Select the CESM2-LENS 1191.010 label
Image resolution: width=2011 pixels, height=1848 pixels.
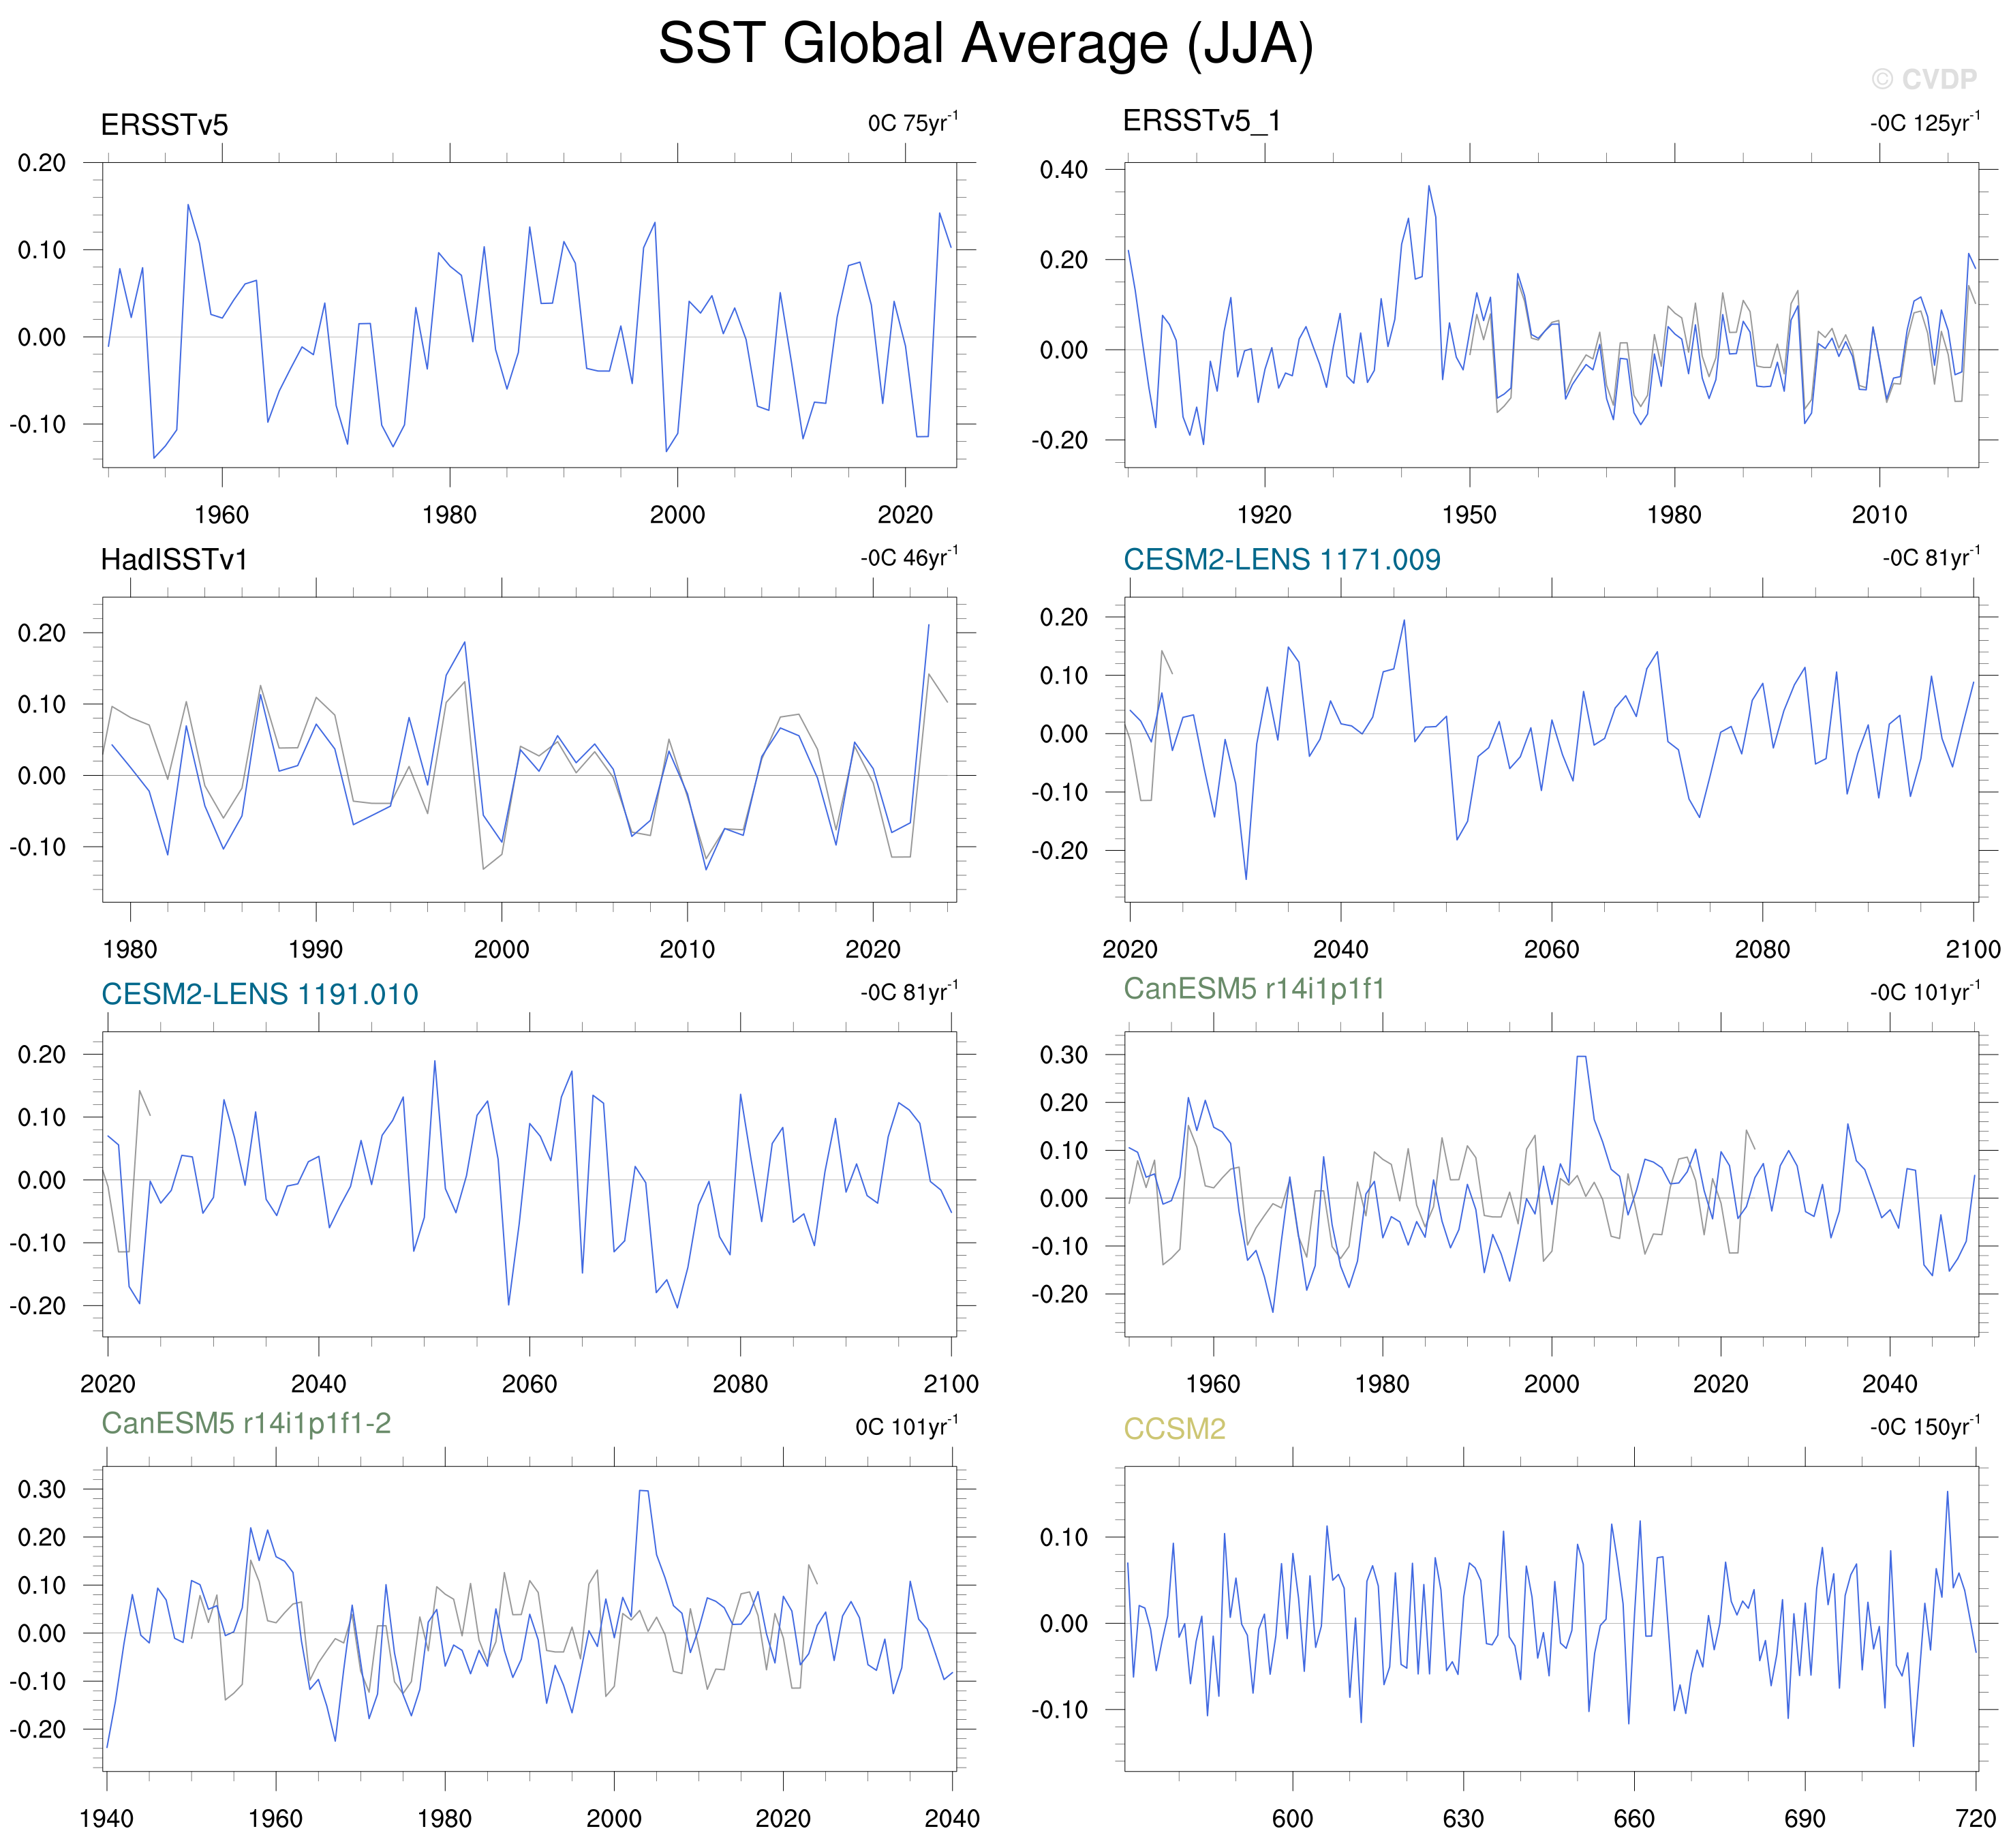point(260,994)
